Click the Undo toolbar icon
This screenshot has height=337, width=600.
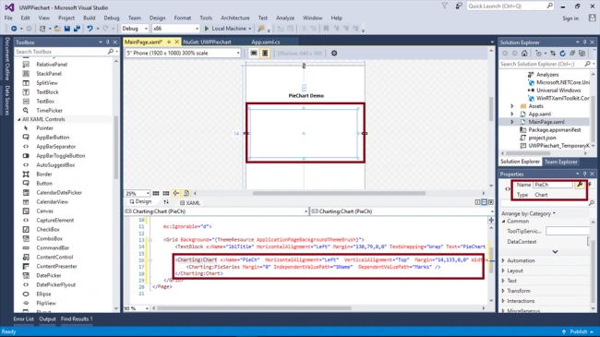click(90, 29)
